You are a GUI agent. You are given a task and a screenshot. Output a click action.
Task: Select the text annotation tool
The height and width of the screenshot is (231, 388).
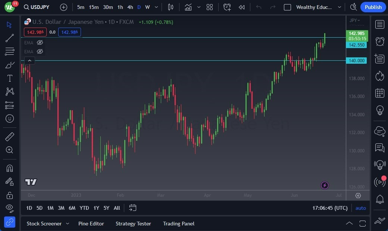pos(10,78)
